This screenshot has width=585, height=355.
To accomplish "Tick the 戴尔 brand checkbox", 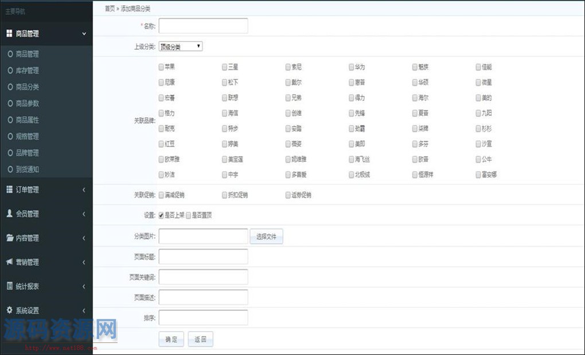I will tap(288, 82).
